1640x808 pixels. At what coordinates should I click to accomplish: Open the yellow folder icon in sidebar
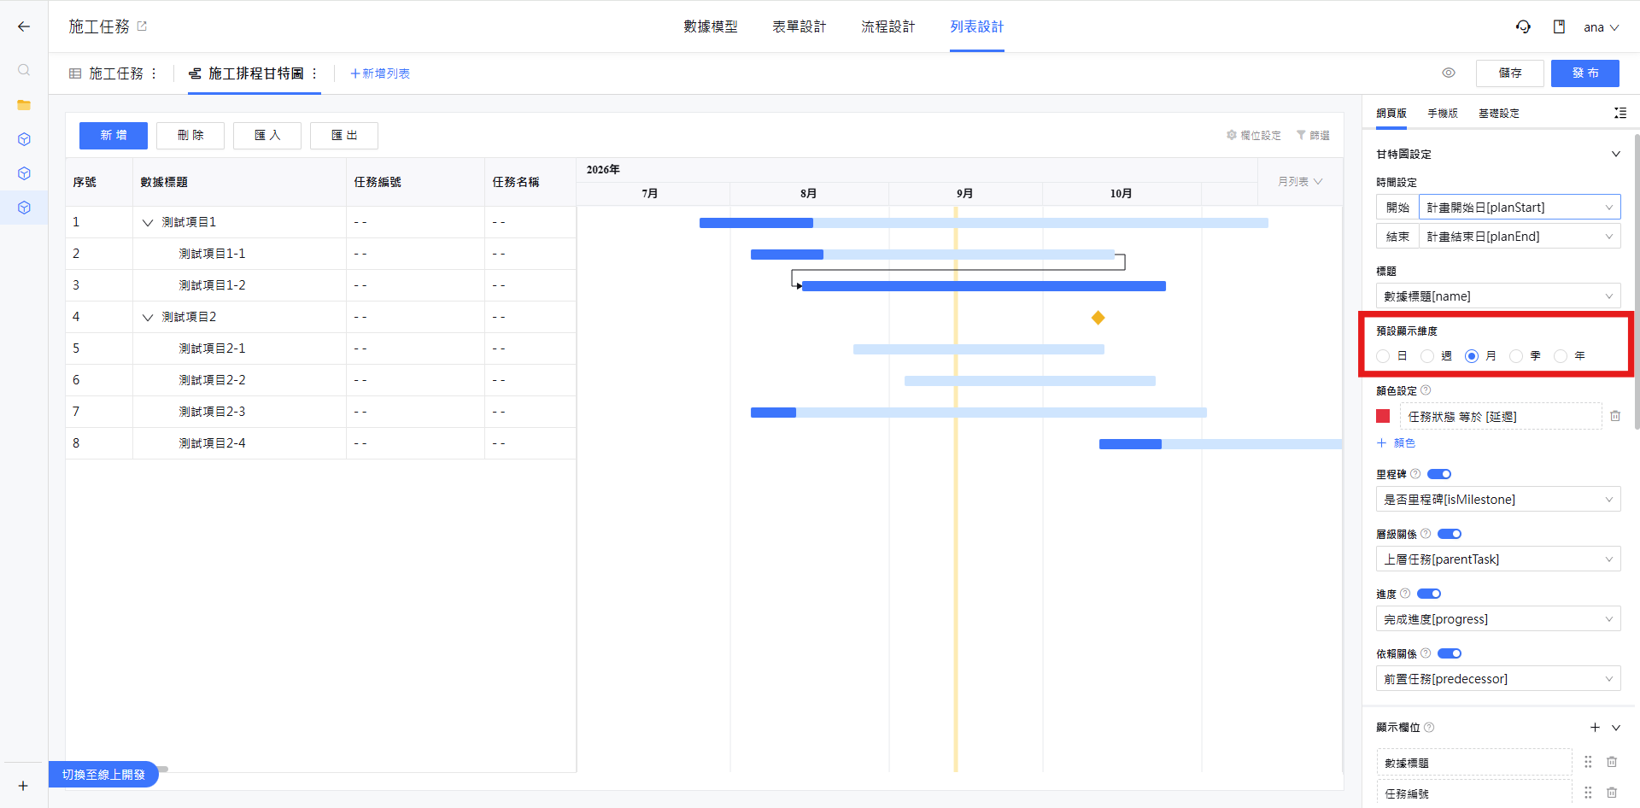24,105
